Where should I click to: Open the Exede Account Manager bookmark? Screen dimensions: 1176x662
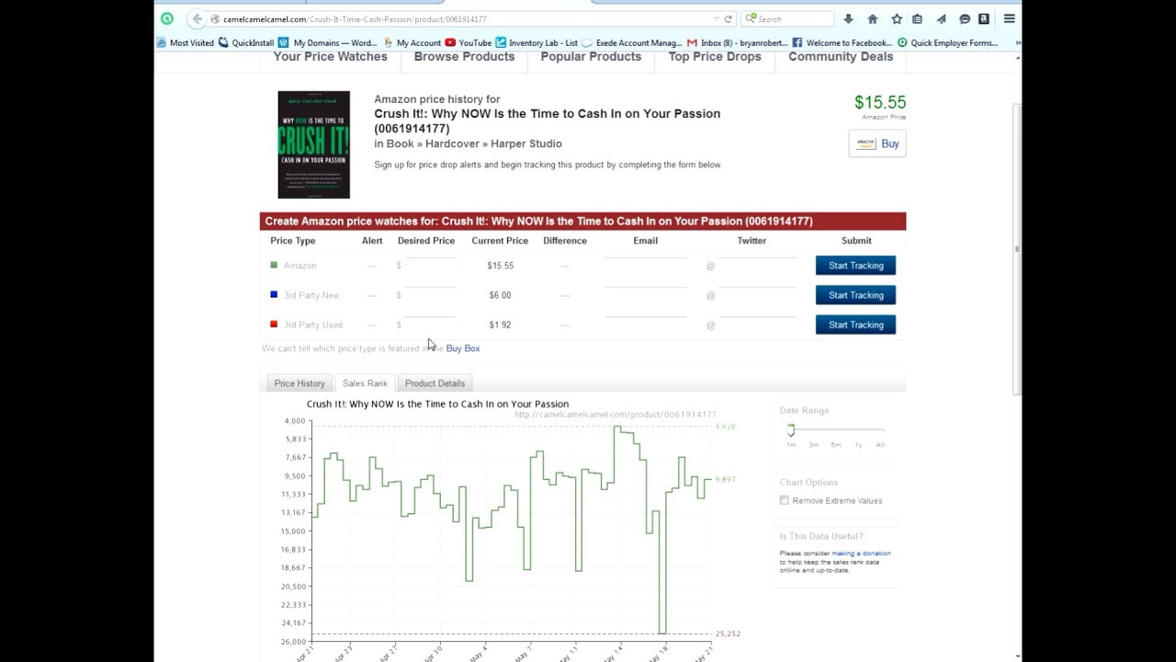tap(632, 42)
